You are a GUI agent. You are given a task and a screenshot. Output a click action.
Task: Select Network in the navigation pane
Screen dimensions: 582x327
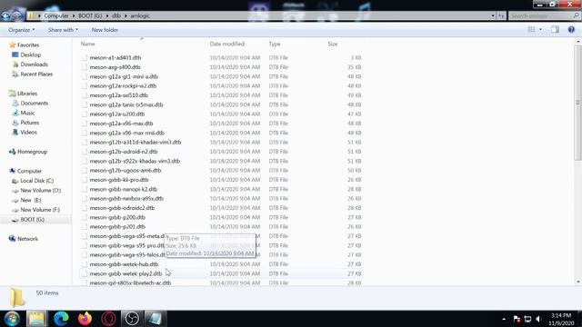pyautogui.click(x=27, y=239)
